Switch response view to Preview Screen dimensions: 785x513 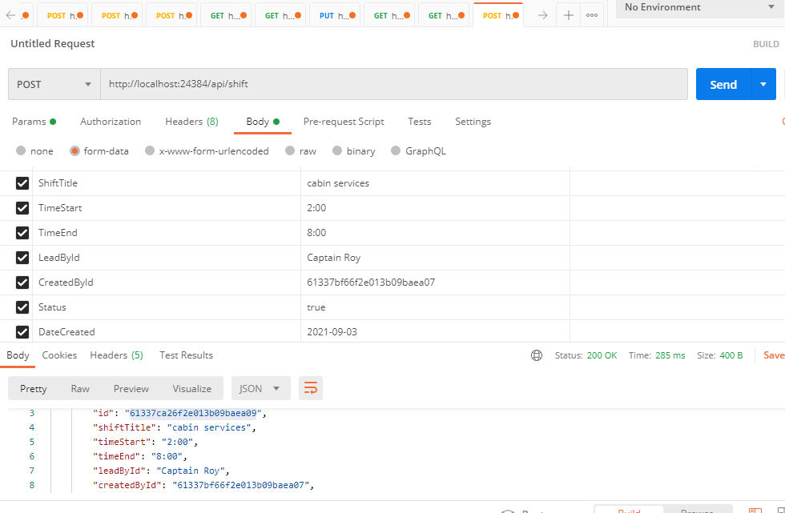tap(131, 388)
